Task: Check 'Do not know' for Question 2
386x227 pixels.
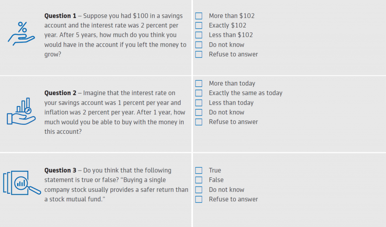Action: [199, 112]
